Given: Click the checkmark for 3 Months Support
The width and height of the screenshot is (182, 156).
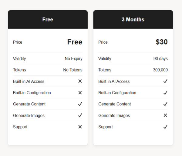Looking at the screenshot, I should [x=165, y=127].
